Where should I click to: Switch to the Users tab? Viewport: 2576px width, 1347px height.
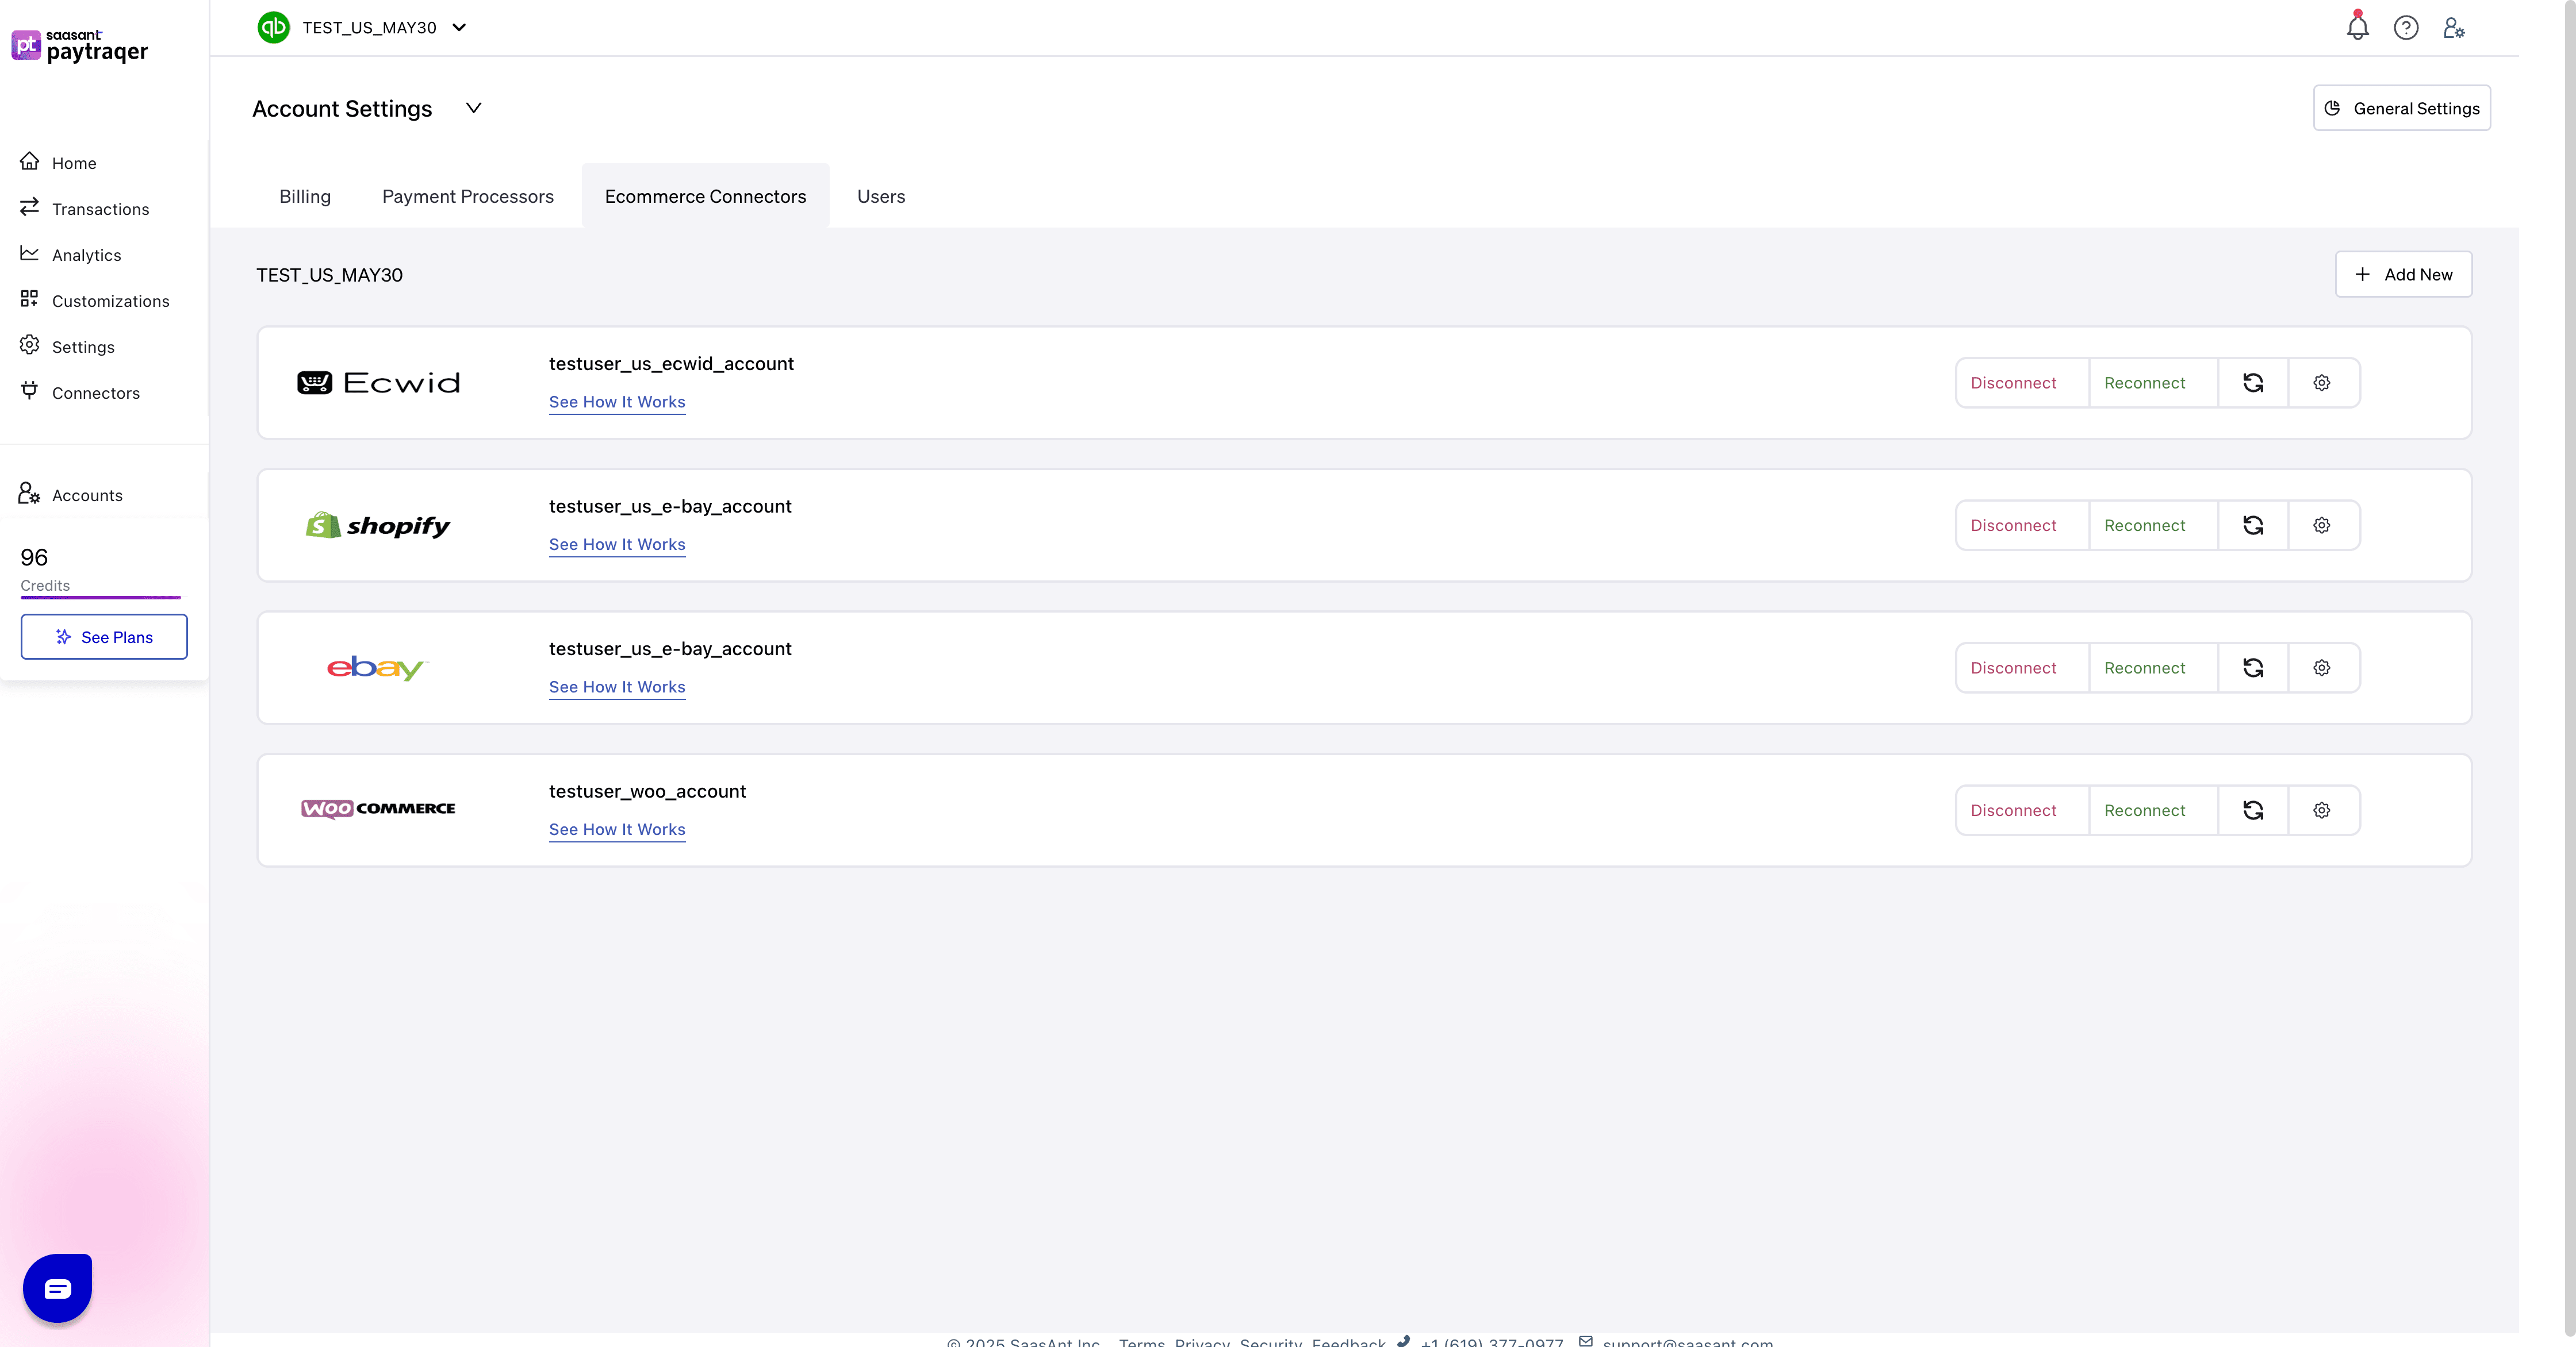(x=880, y=196)
